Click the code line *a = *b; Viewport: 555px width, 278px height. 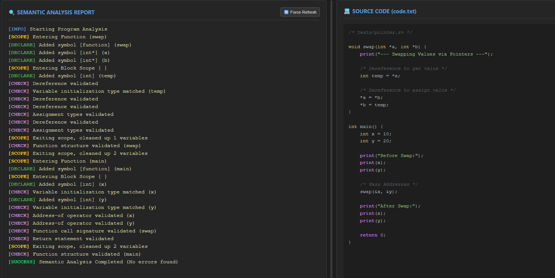tap(372, 97)
